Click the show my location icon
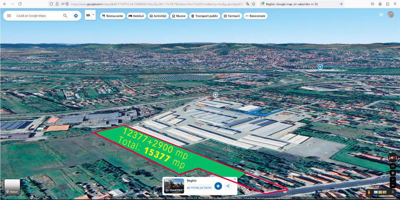The width and height of the screenshot is (400, 200). click(393, 173)
